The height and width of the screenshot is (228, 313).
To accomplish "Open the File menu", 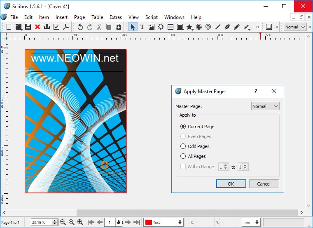I will 14,17.
